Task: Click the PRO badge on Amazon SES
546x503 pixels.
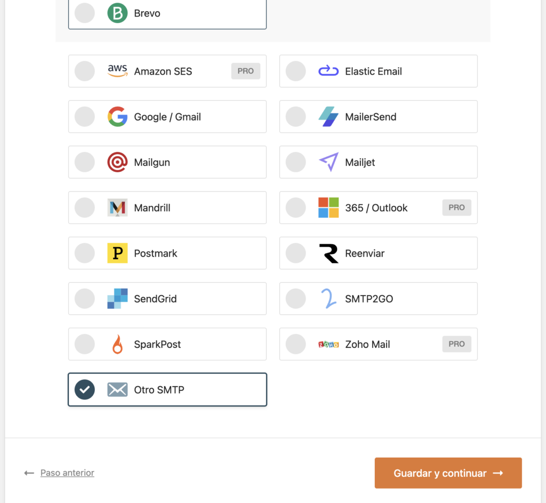Action: pyautogui.click(x=245, y=70)
